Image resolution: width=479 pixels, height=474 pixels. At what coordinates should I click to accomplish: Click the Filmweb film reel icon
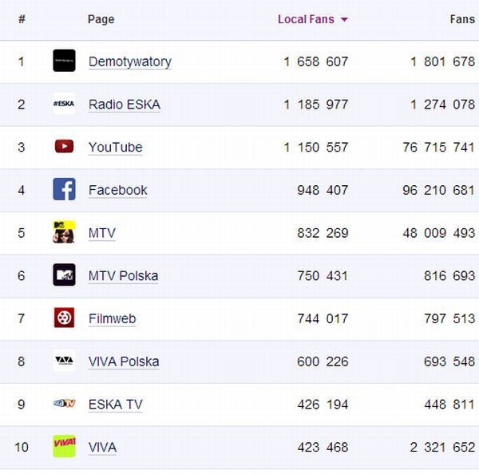(x=64, y=318)
